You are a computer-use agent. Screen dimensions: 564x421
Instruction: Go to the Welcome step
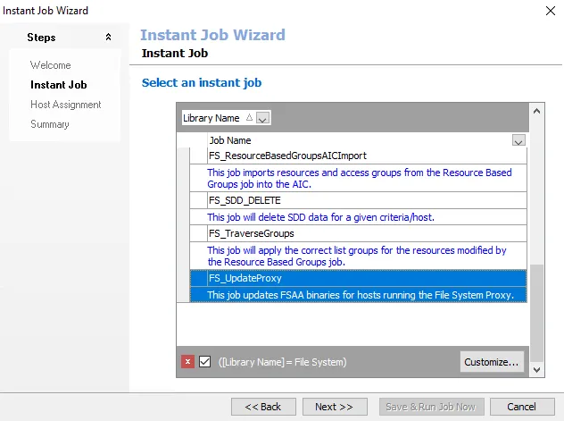click(50, 65)
